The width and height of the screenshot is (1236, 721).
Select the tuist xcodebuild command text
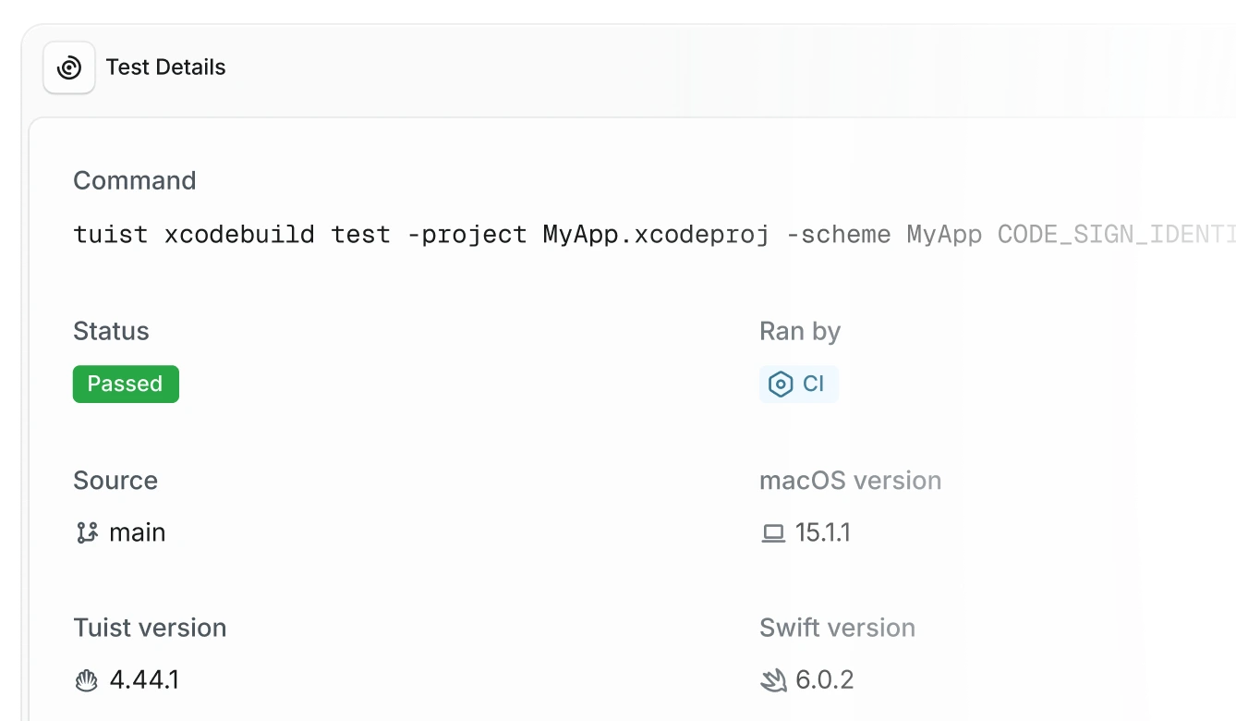coord(647,235)
